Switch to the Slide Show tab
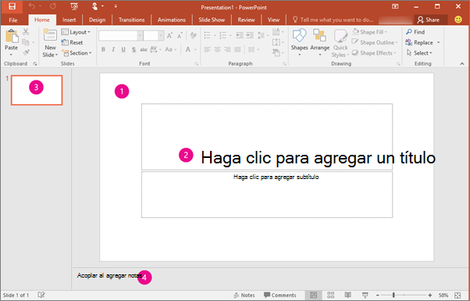This screenshot has width=470, height=301. pos(212,20)
